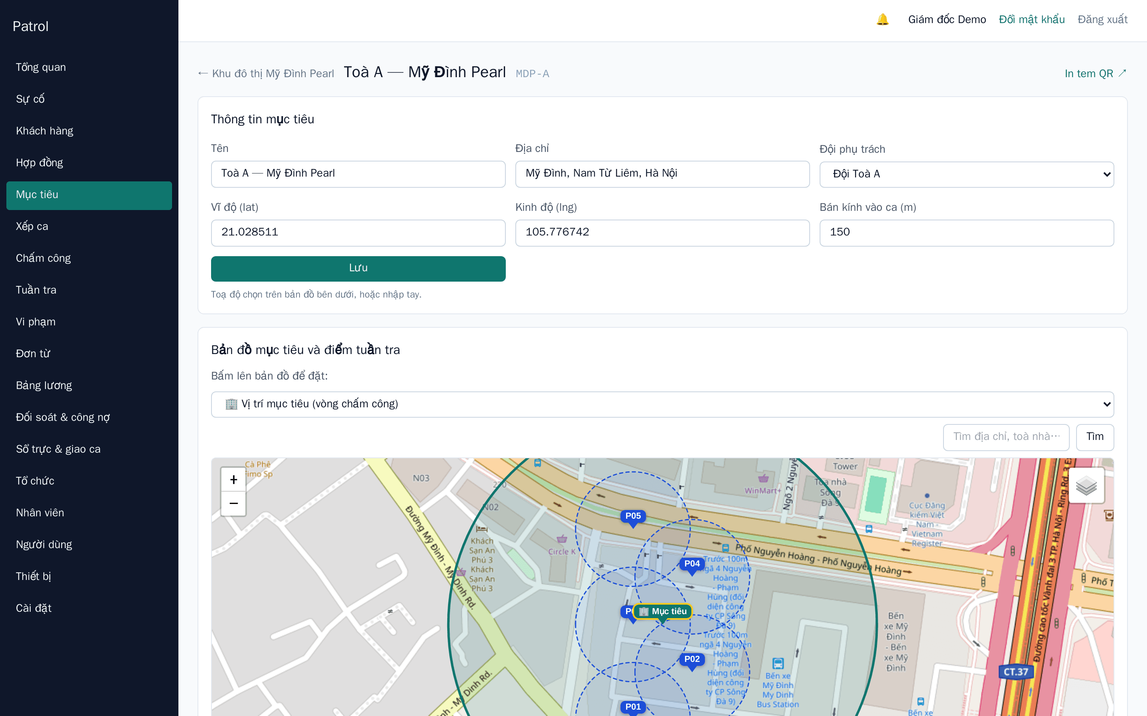This screenshot has height=716, width=1147.
Task: Open Sổ trực & giao ca
Action: (89, 449)
